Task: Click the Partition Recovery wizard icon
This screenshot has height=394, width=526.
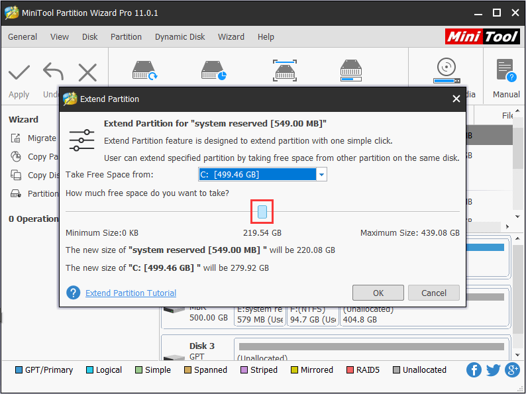Action: [x=16, y=193]
